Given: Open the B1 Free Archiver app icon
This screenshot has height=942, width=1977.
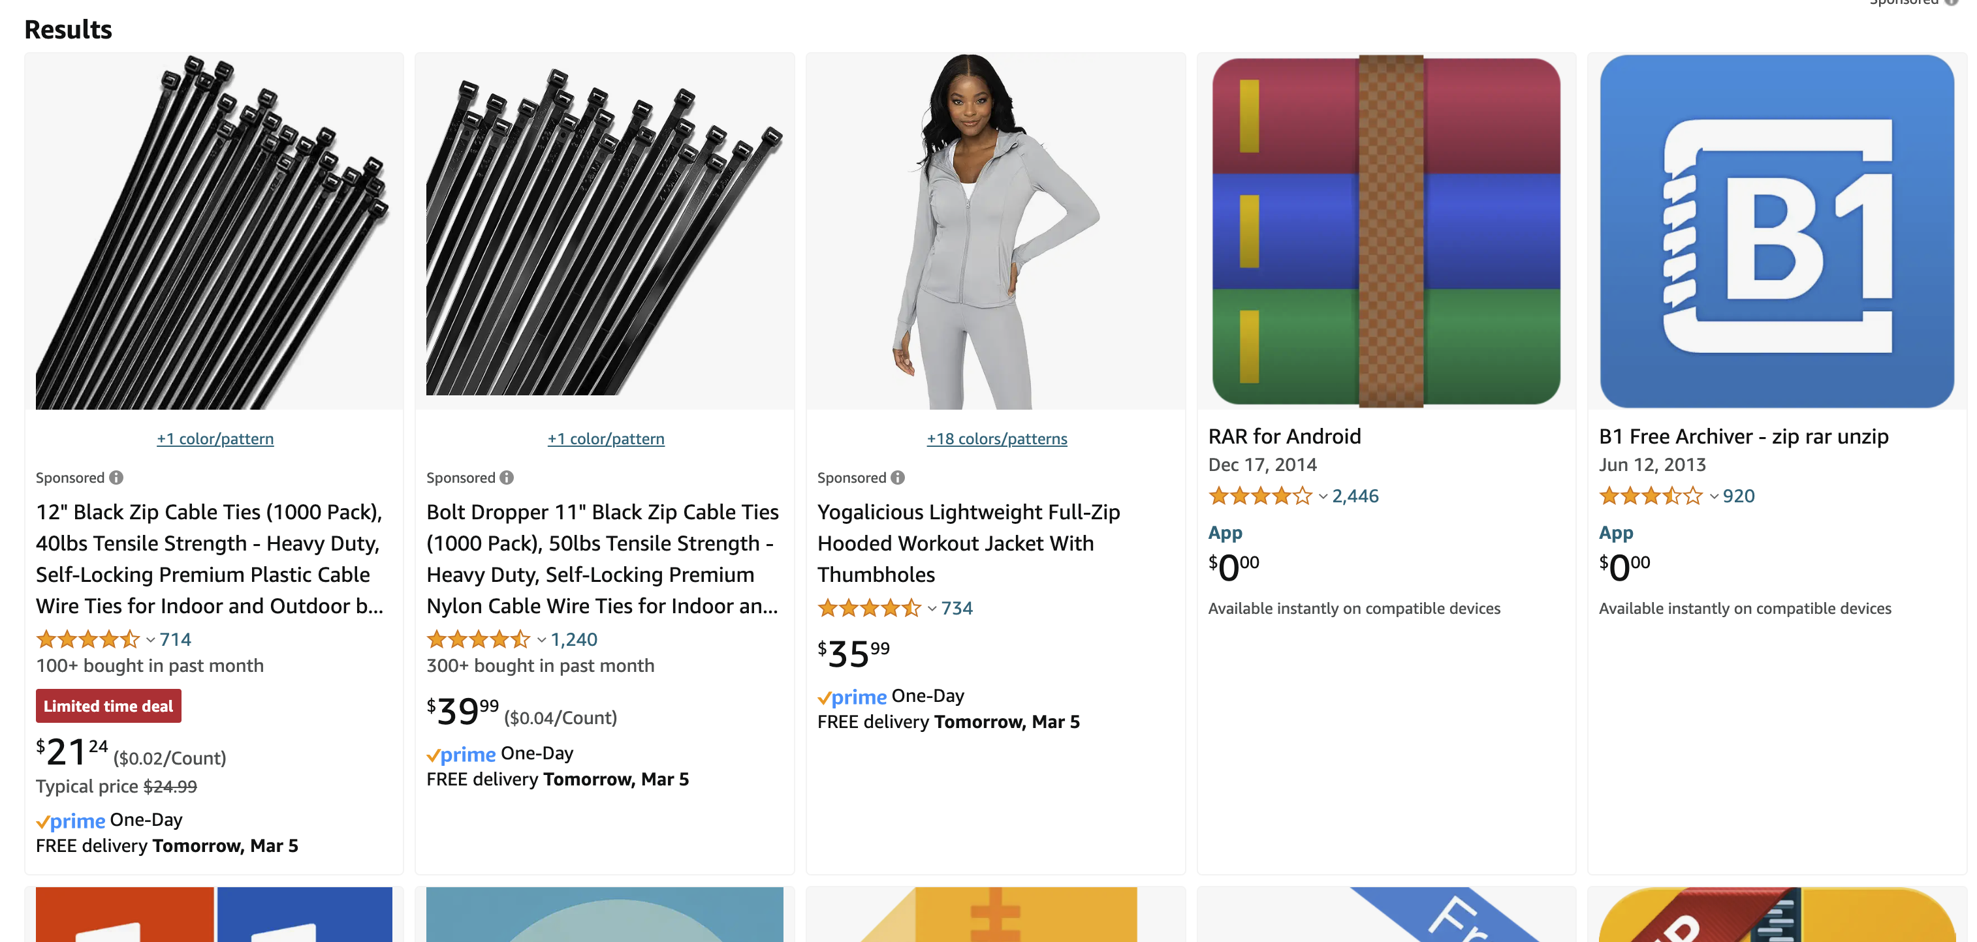Looking at the screenshot, I should click(x=1776, y=231).
